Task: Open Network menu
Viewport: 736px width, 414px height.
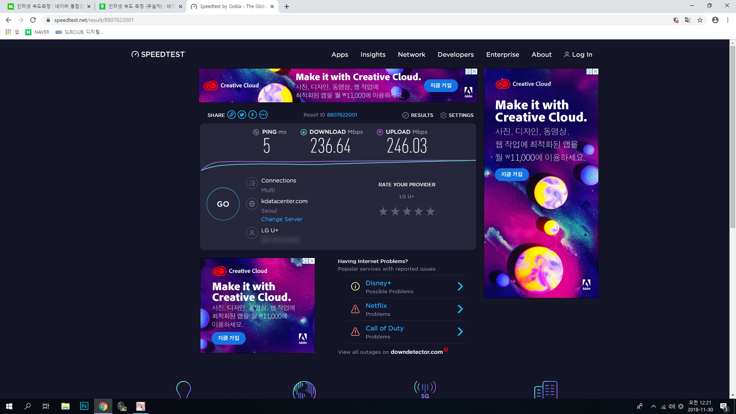Action: [411, 54]
